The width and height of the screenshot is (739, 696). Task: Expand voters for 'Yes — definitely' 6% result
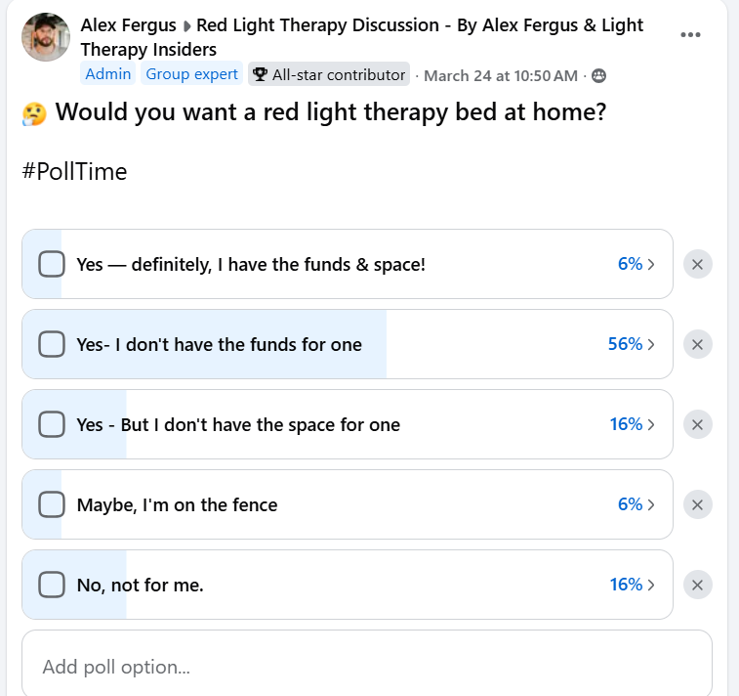click(636, 264)
